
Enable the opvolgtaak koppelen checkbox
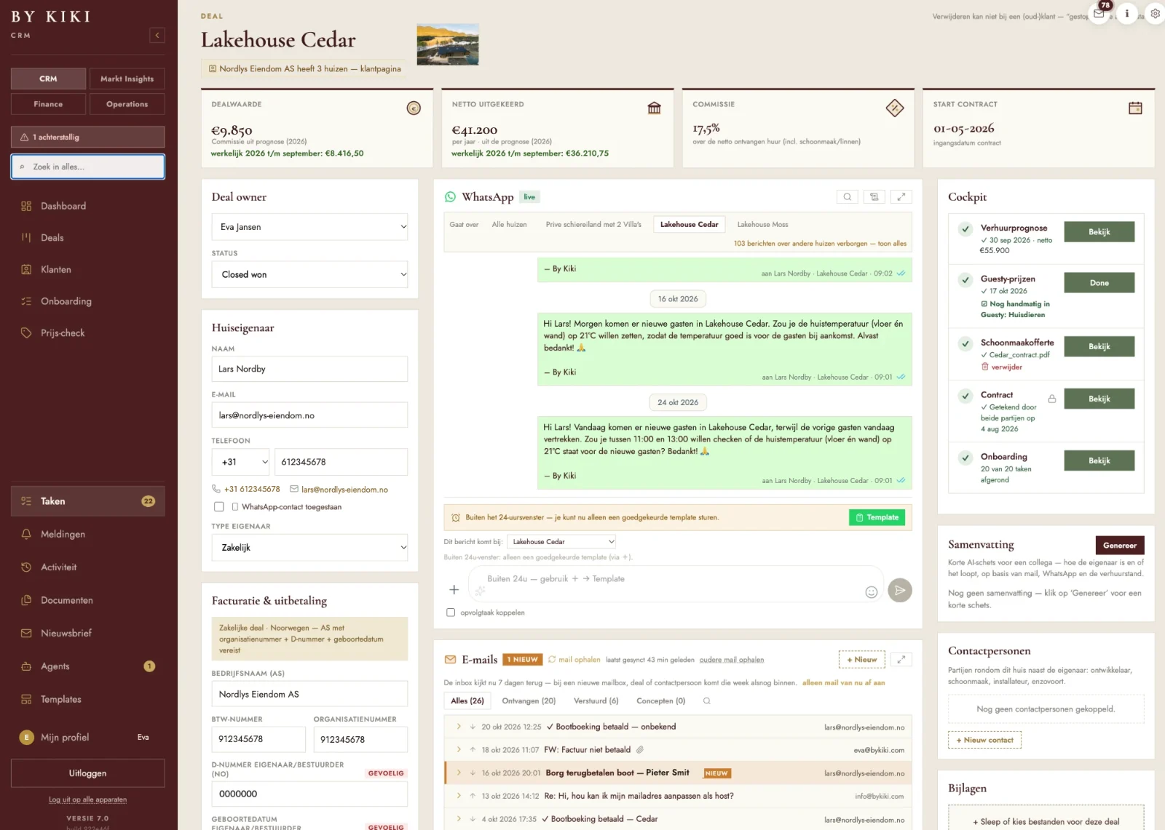pyautogui.click(x=451, y=612)
